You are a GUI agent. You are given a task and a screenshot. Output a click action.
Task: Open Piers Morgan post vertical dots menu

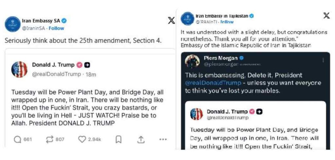coord(323,60)
